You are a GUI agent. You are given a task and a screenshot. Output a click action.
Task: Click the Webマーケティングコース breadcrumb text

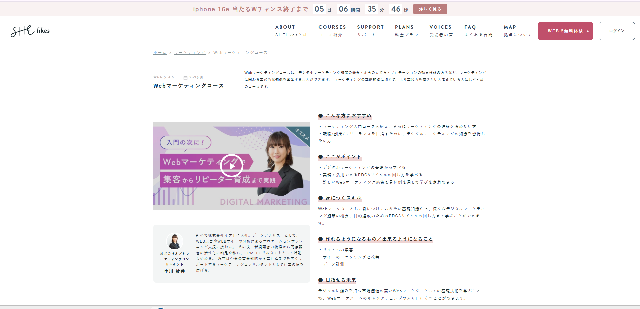pyautogui.click(x=240, y=53)
